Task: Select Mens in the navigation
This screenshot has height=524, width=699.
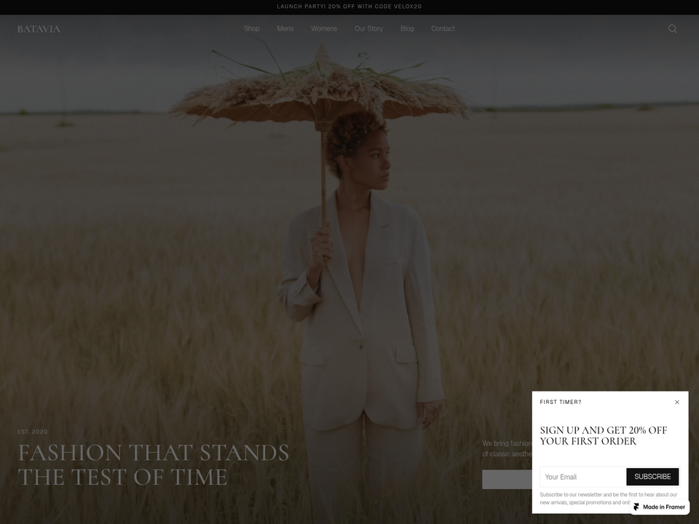Action: tap(285, 28)
